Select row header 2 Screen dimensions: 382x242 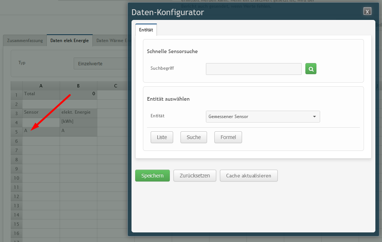17,104
